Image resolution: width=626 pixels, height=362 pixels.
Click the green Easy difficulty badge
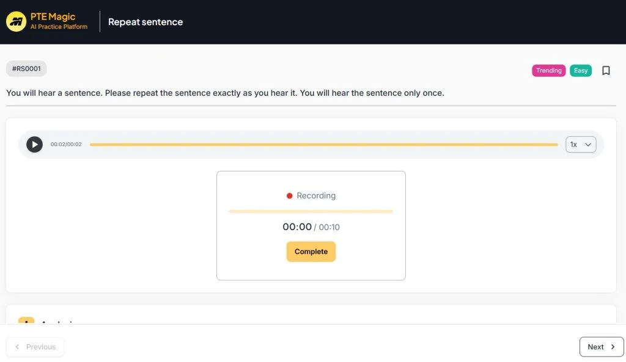pos(580,71)
